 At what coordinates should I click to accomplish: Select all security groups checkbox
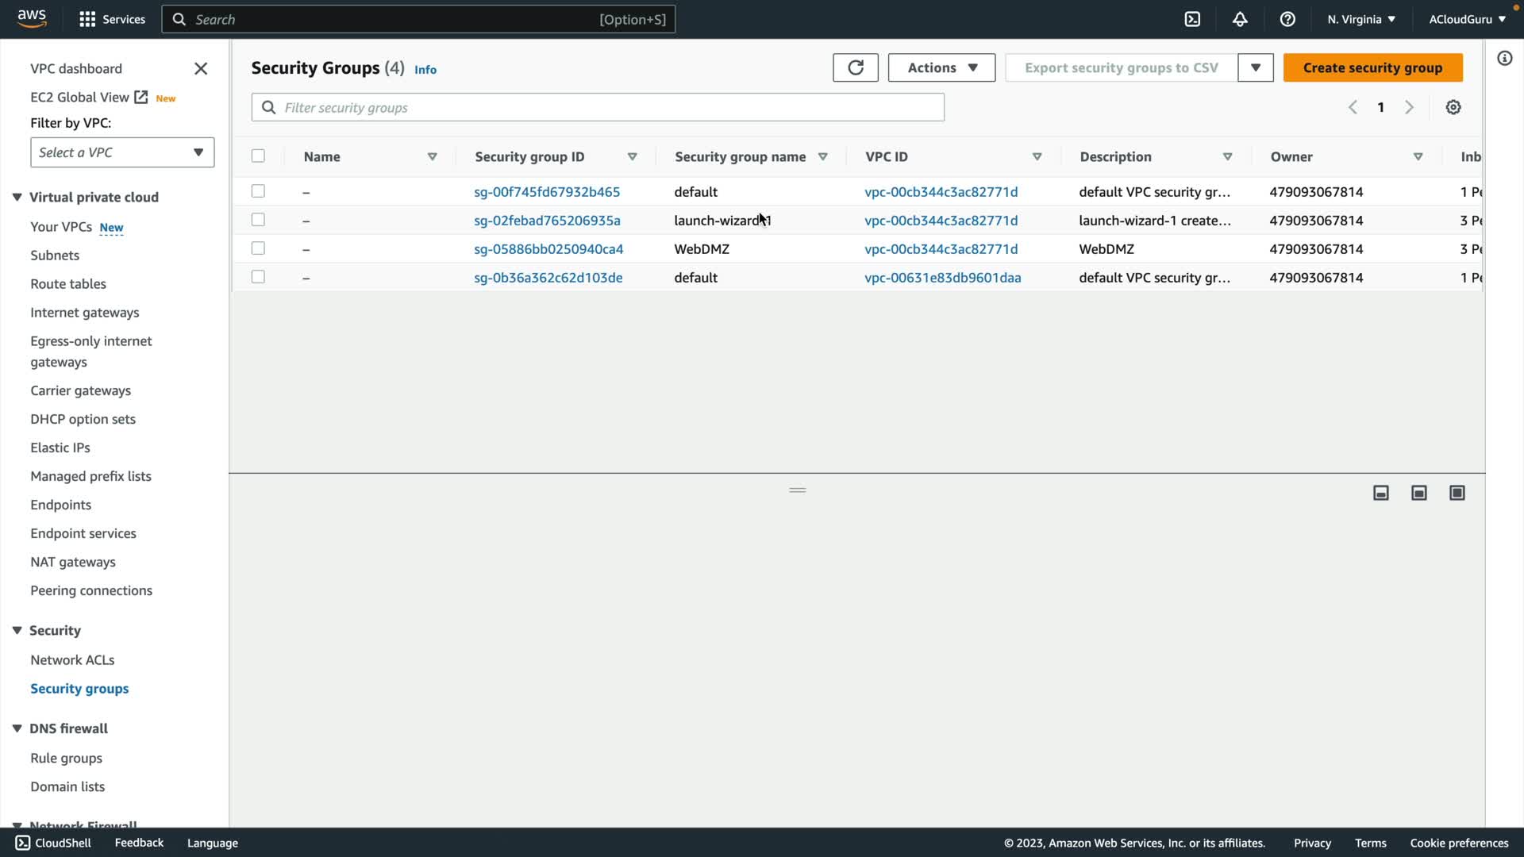[x=258, y=156]
